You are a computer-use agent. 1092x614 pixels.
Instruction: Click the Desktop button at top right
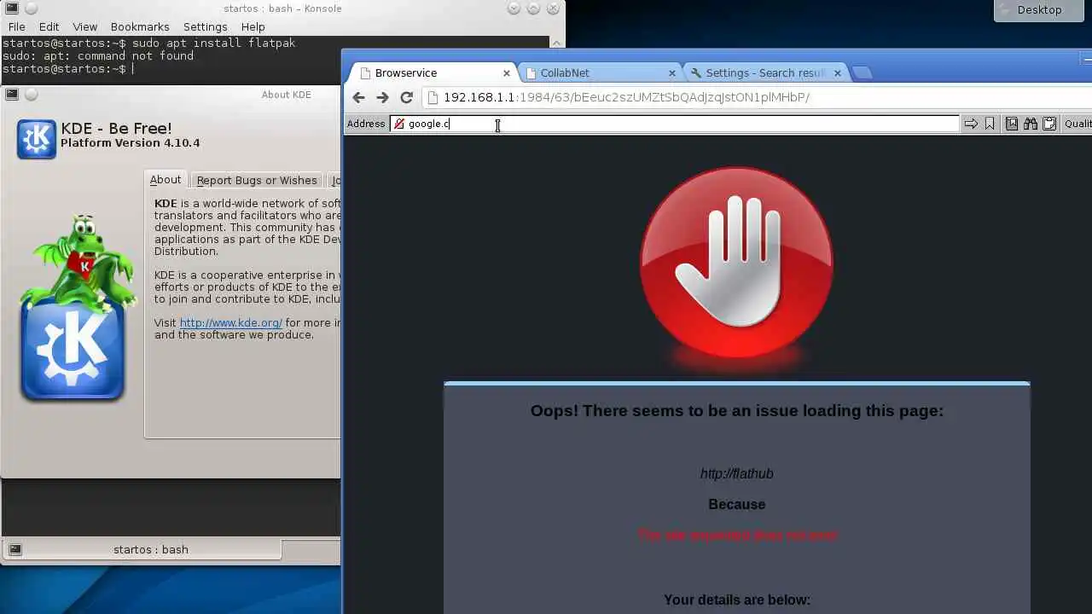[1039, 10]
